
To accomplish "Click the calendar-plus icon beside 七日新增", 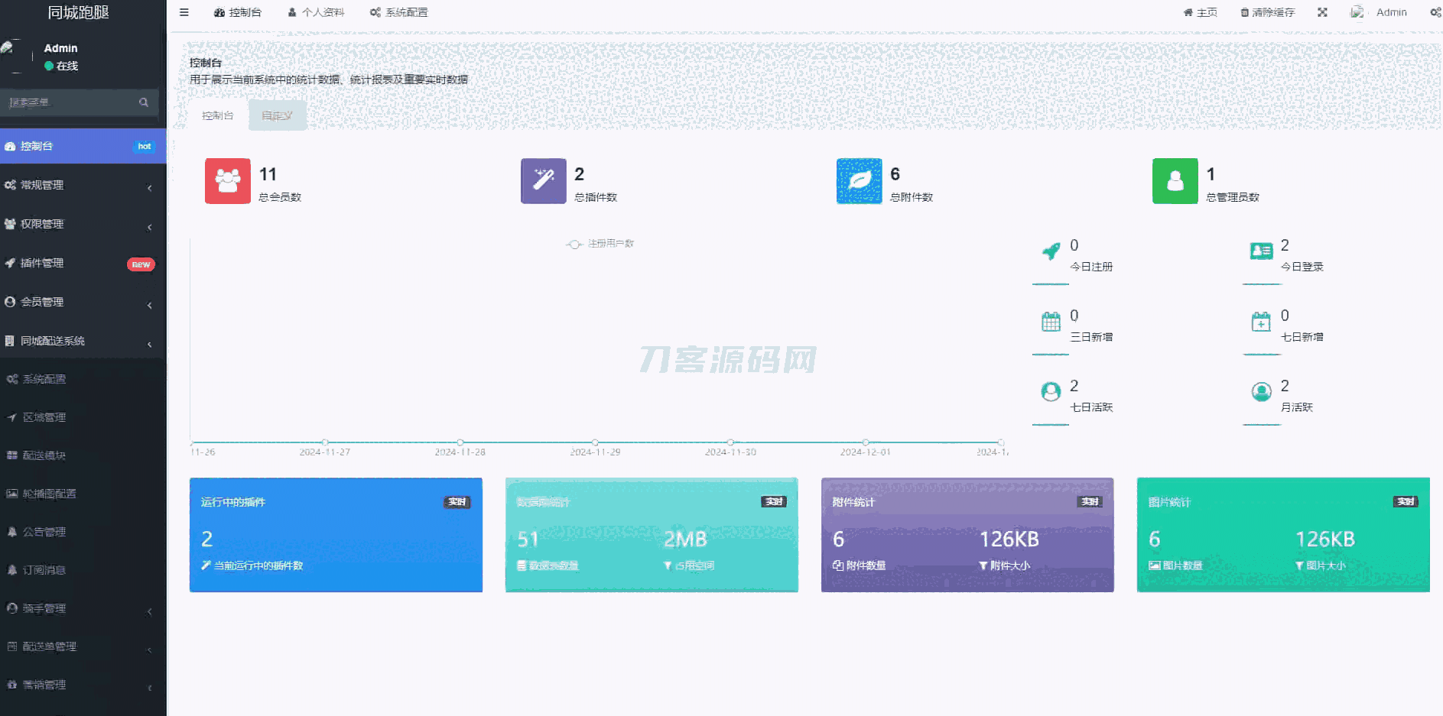I will 1261,322.
